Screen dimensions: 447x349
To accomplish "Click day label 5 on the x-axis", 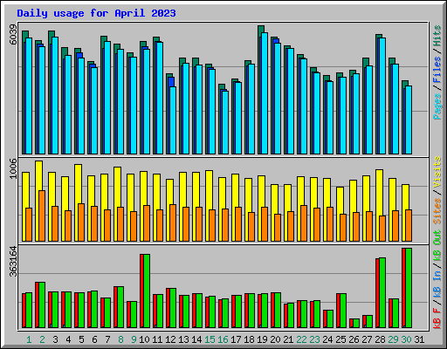I will (x=81, y=339).
